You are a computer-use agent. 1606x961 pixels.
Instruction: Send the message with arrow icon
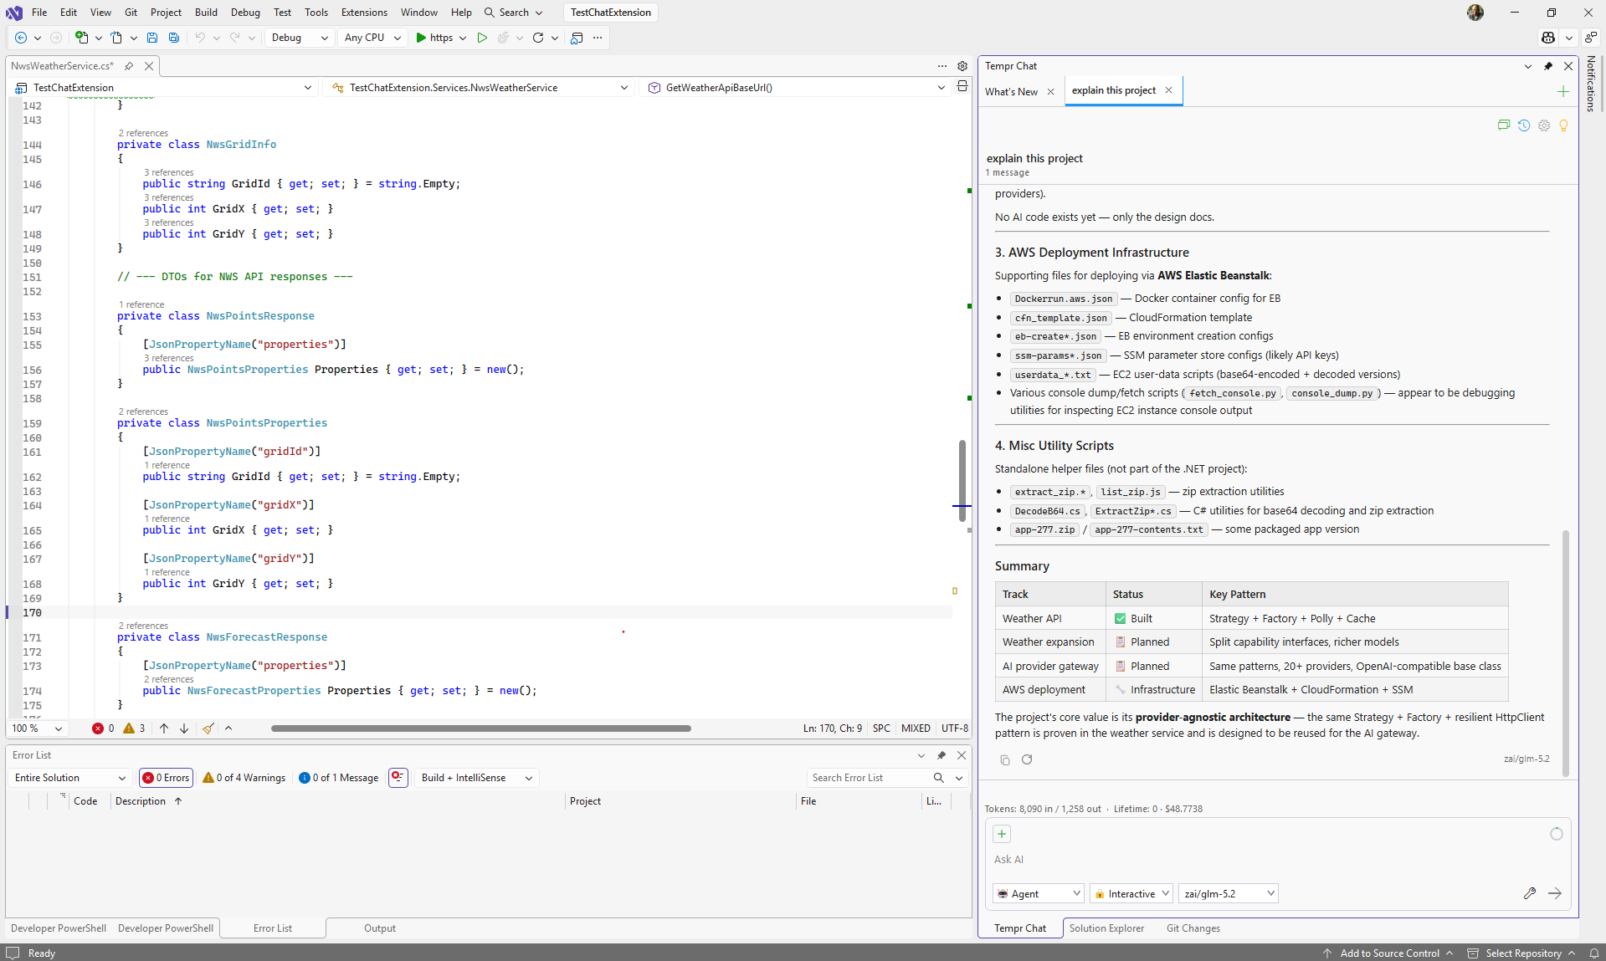pyautogui.click(x=1555, y=893)
